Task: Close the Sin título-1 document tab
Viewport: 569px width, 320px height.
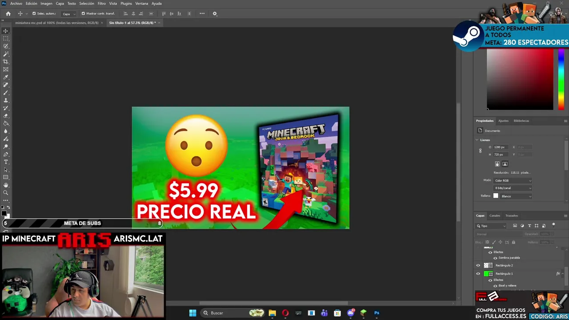Action: tap(159, 23)
